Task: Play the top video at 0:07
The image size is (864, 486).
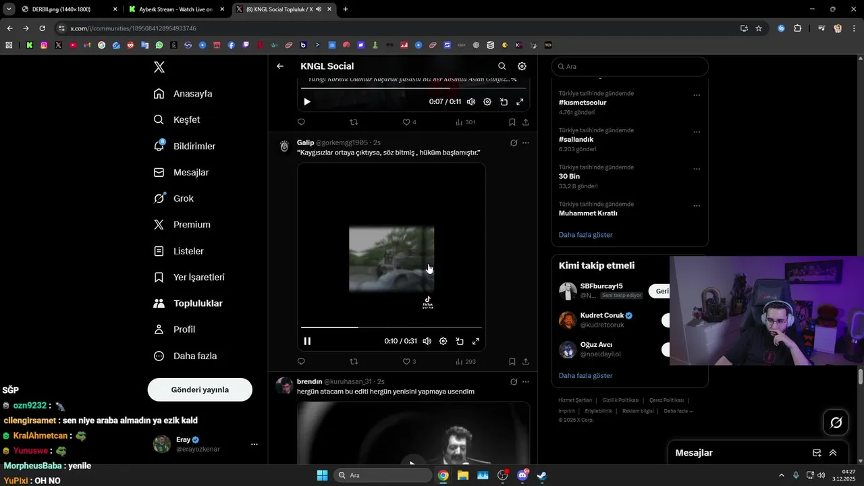Action: click(x=307, y=102)
